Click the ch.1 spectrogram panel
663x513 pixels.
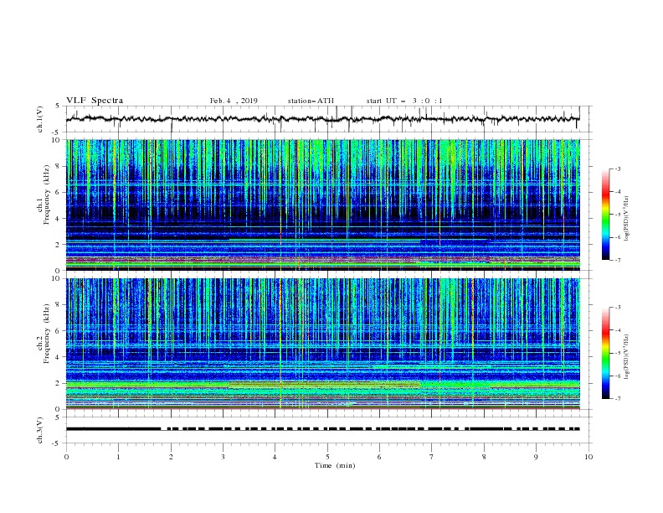(x=323, y=205)
